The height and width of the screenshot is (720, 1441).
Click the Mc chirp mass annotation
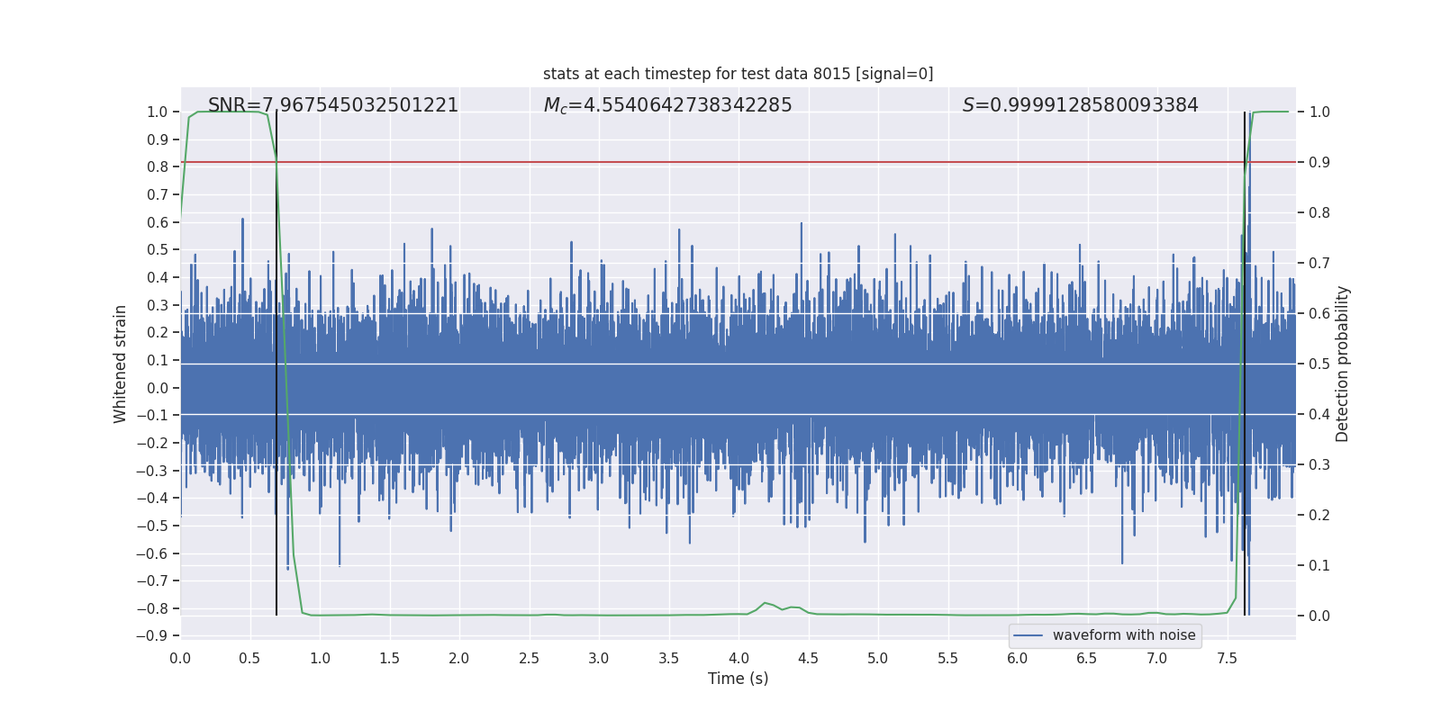pyautogui.click(x=667, y=105)
